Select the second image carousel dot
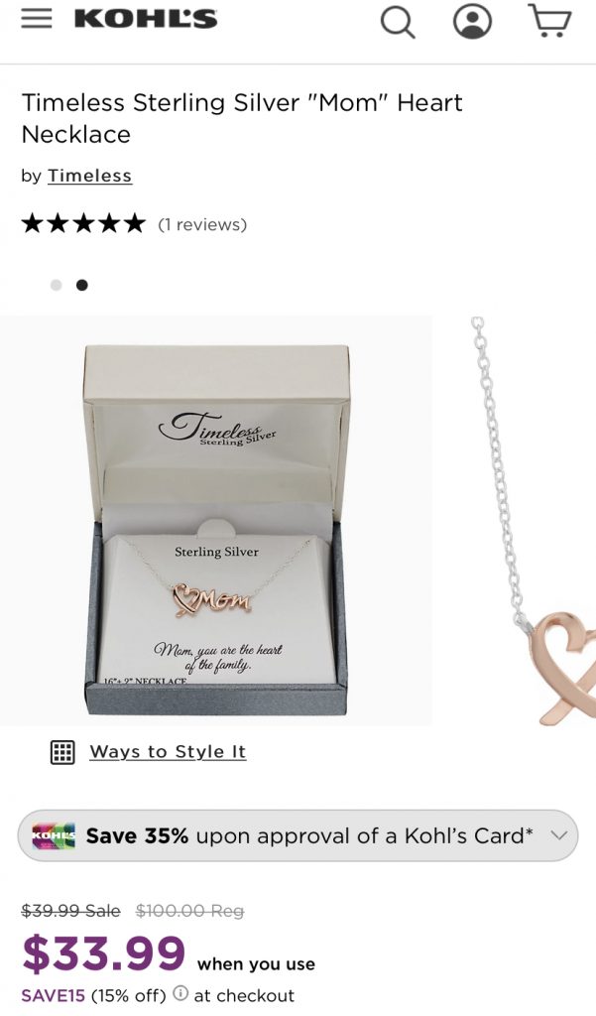 coord(81,285)
